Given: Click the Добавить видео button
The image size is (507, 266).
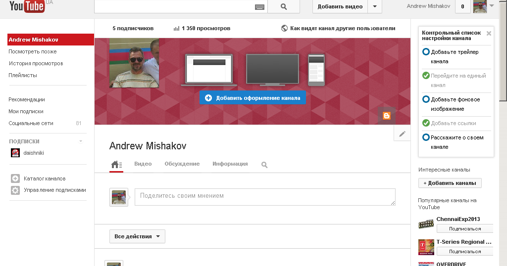Looking at the screenshot, I should click(340, 6).
